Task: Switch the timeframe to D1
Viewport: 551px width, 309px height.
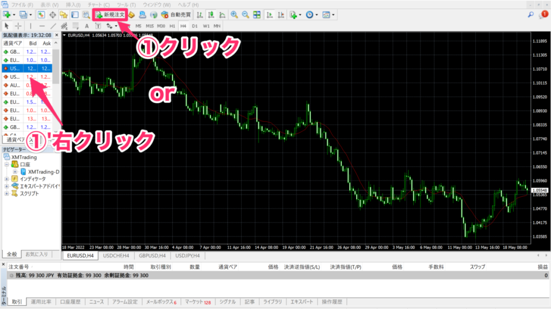Action: point(195,26)
